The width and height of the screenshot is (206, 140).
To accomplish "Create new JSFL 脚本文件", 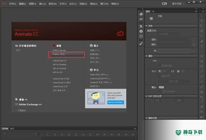I will (59, 90).
